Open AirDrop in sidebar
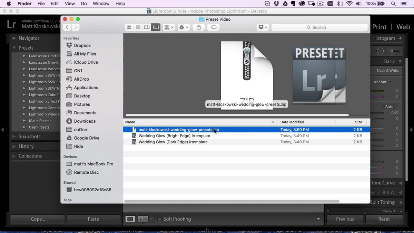 tap(81, 79)
